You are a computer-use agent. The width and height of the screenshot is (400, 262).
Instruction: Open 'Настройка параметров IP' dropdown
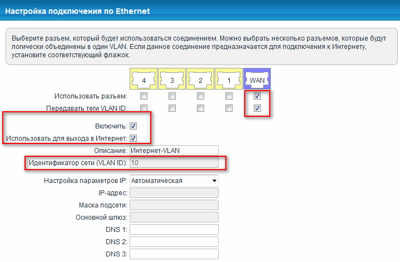(174, 180)
